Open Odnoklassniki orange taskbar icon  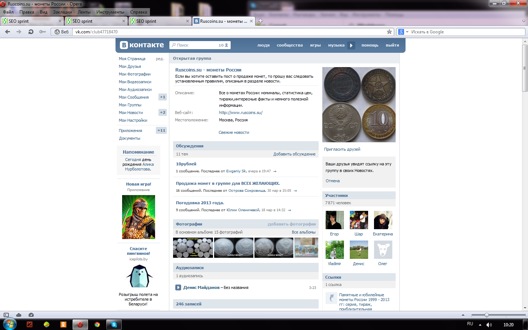pyautogui.click(x=63, y=324)
